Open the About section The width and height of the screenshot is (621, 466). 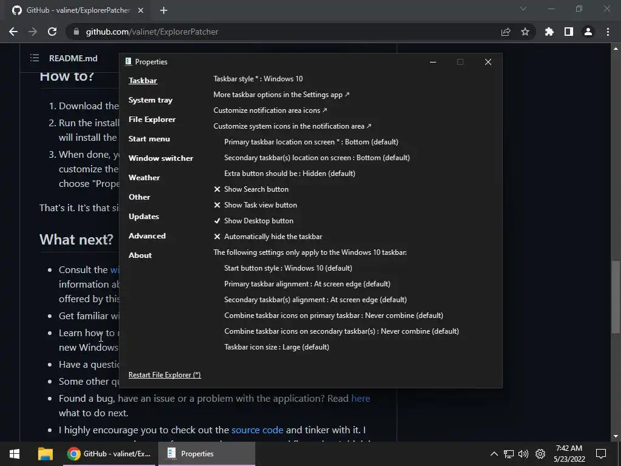tap(140, 255)
